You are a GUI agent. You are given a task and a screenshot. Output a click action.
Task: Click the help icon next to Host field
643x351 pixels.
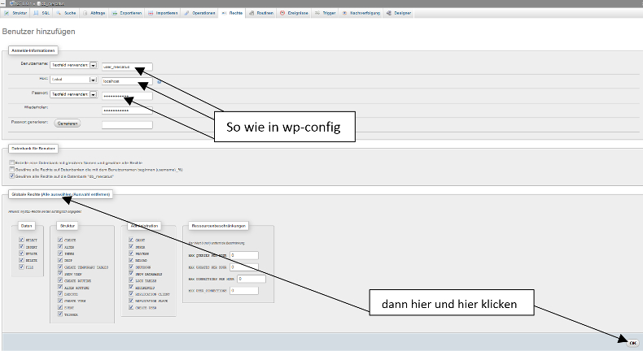(160, 80)
